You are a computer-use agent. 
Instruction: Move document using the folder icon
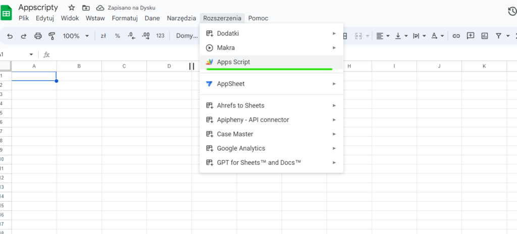pyautogui.click(x=86, y=8)
